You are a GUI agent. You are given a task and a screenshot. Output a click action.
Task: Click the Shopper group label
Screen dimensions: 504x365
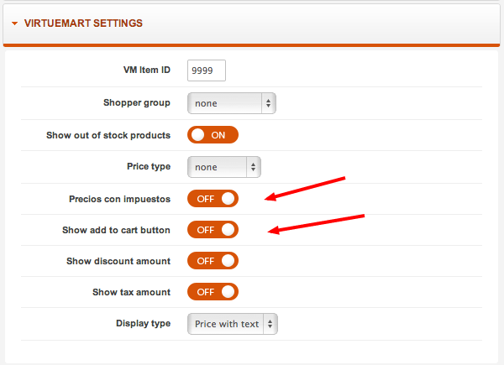pos(137,103)
